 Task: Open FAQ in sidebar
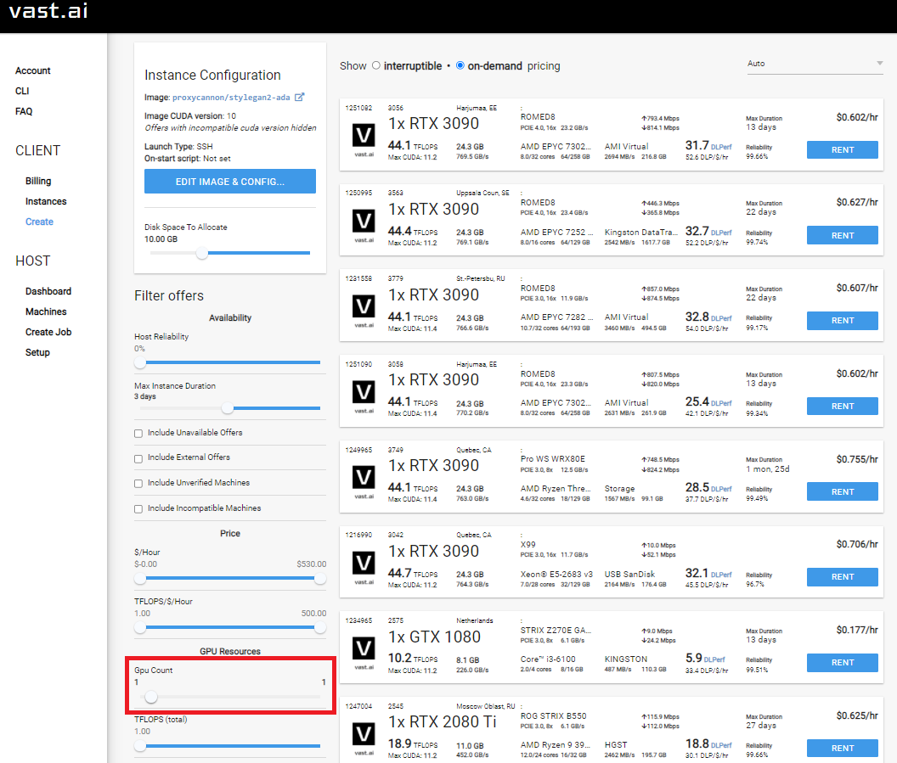[24, 111]
